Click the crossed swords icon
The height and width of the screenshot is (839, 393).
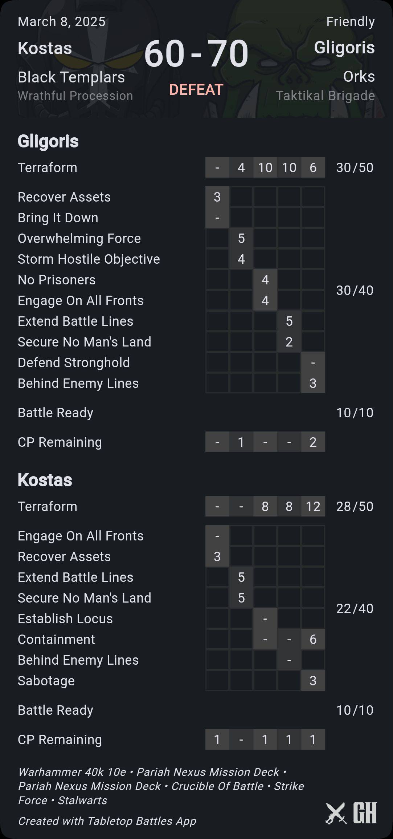[x=336, y=813]
